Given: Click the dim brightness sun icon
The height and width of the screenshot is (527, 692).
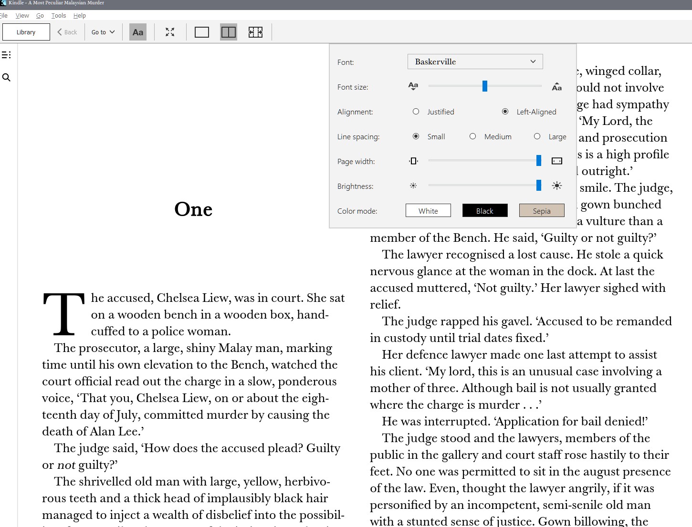Looking at the screenshot, I should point(413,186).
